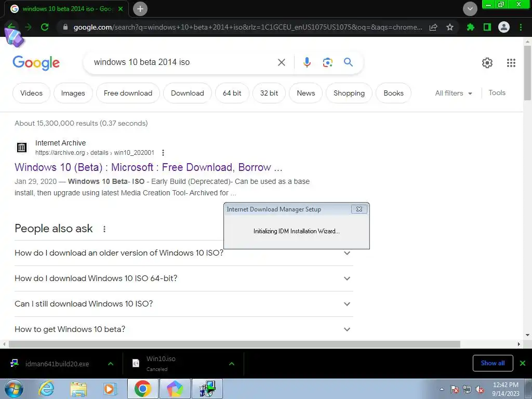Image resolution: width=532 pixels, height=399 pixels.
Task: Open the Windows Start button
Action: 14,389
